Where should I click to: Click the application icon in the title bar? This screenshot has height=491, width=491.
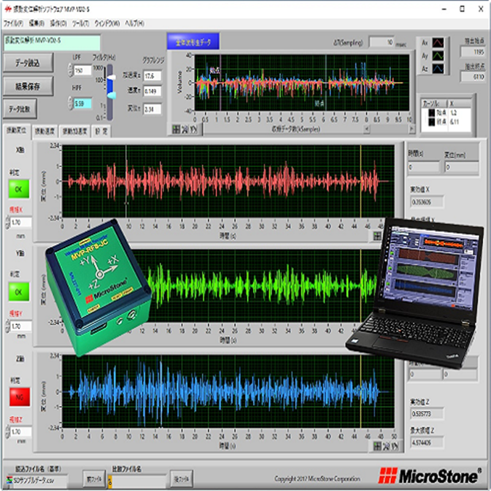8,9
